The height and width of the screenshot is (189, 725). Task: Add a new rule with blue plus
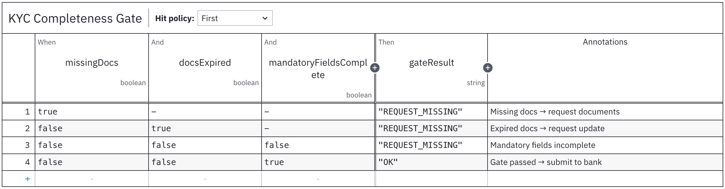28,179
